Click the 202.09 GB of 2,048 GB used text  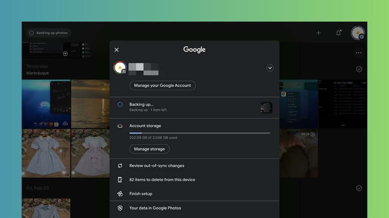point(153,137)
